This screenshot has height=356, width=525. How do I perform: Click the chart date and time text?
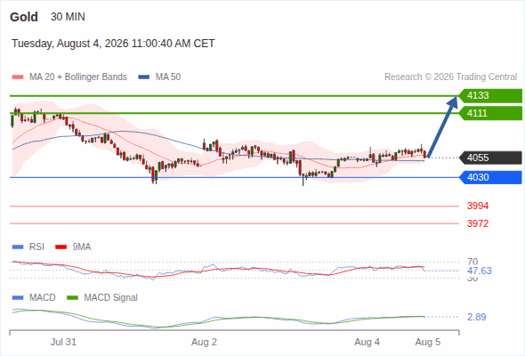[x=113, y=44]
